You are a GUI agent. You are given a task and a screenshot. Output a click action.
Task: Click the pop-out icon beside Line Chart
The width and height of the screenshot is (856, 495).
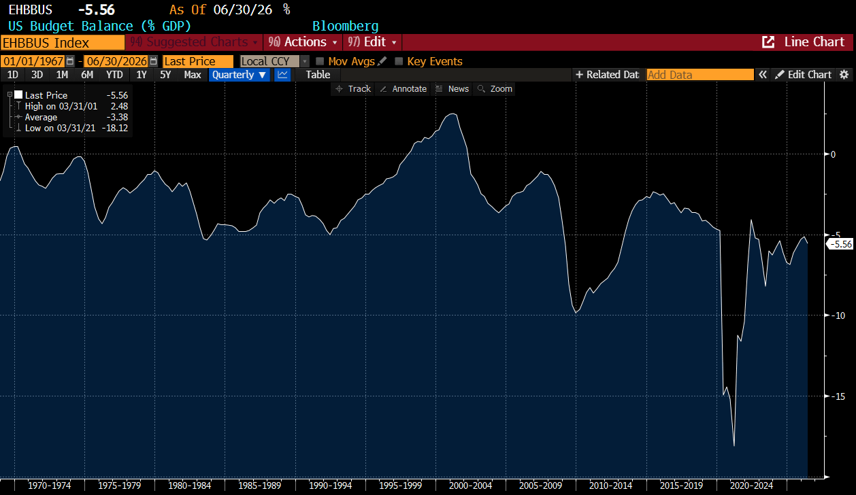point(768,42)
